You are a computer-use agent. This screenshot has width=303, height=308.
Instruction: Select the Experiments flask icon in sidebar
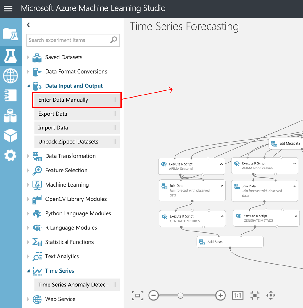(11, 56)
